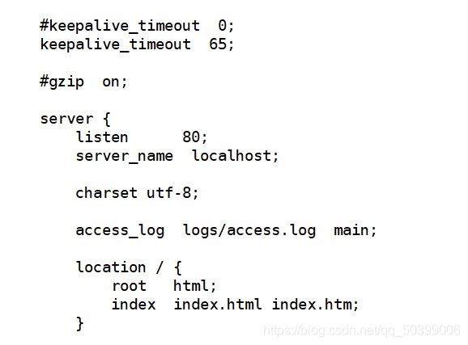
Task: Click the keepalive_timeout directive name
Action: [116, 44]
